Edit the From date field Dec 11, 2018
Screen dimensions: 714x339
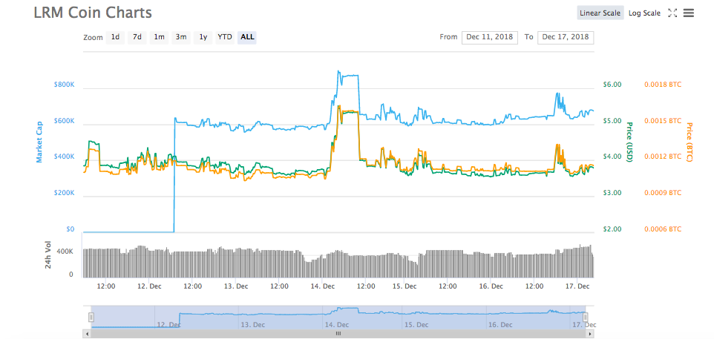(490, 37)
